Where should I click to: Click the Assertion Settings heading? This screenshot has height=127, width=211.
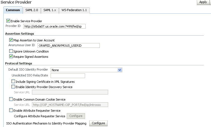pyautogui.click(x=20, y=34)
